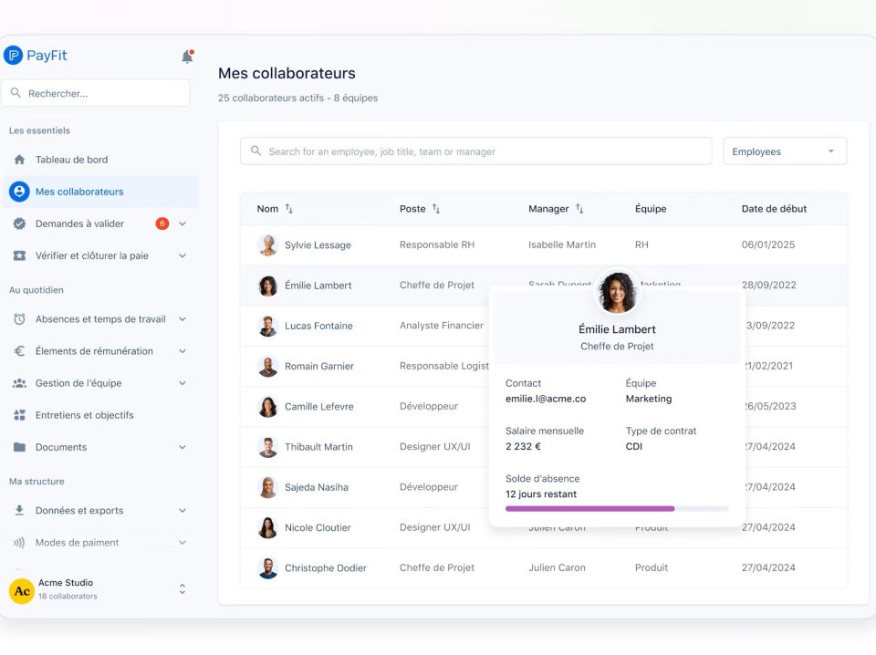Viewport: 876px width, 655px height.
Task: Click the Documents folder icon
Action: pos(18,447)
